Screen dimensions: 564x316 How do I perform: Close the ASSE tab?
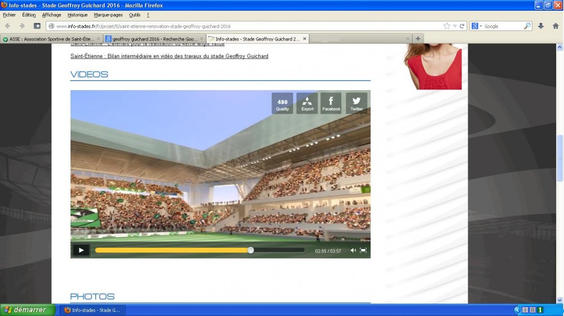98,39
